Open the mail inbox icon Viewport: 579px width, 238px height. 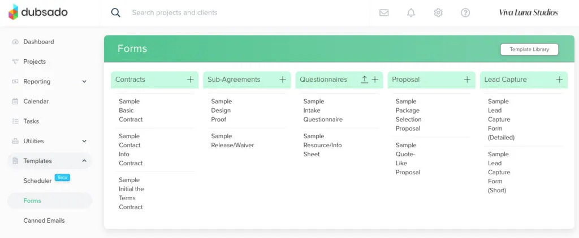384,12
